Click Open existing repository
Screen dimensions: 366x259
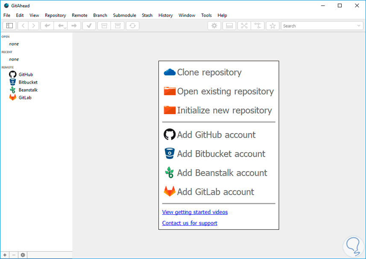[x=225, y=92]
